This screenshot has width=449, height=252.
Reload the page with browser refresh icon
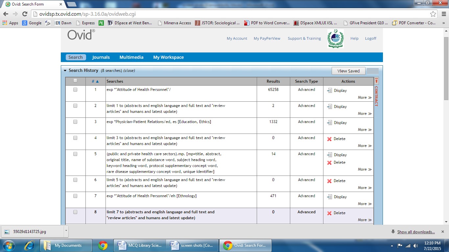pyautogui.click(x=25, y=14)
